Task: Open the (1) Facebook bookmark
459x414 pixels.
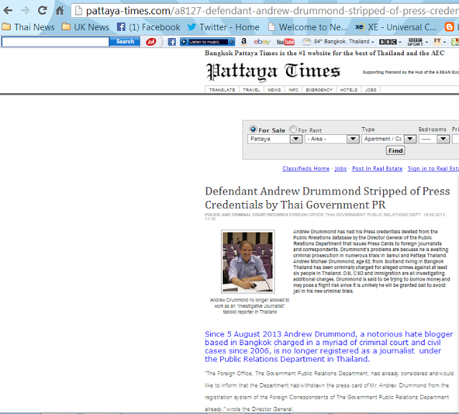Action: [148, 27]
